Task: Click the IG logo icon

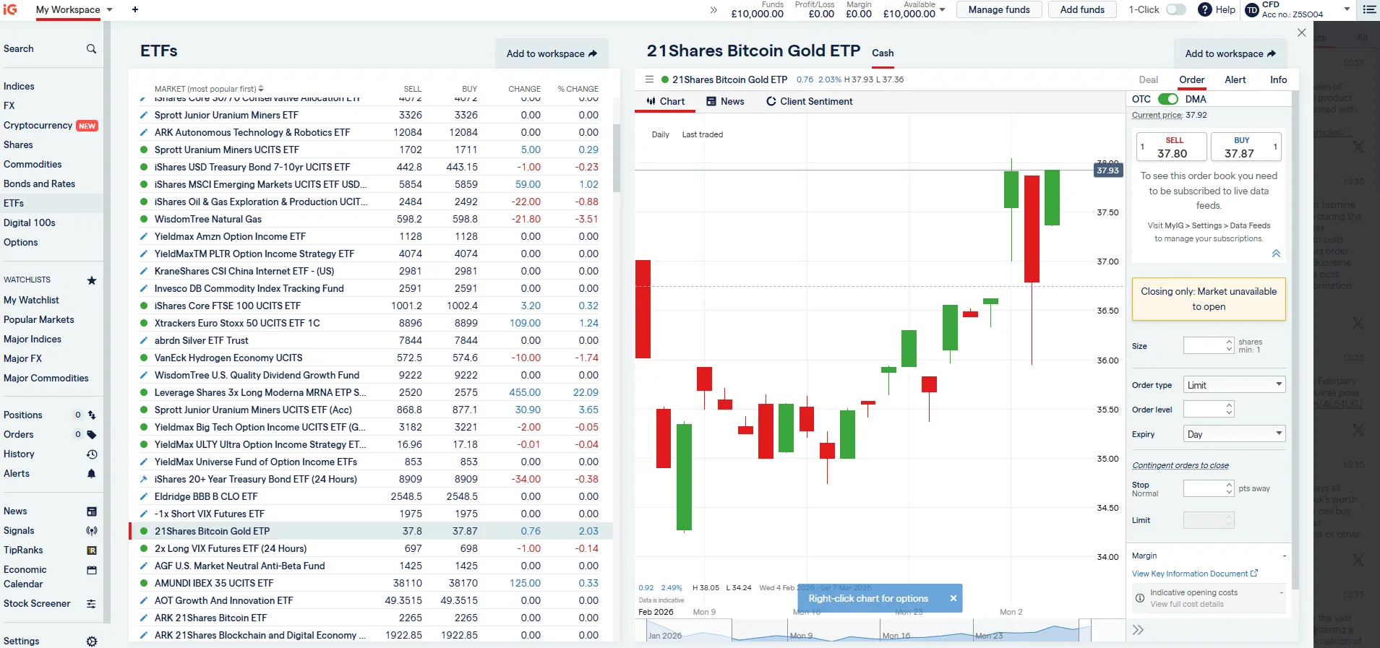Action: pos(10,9)
